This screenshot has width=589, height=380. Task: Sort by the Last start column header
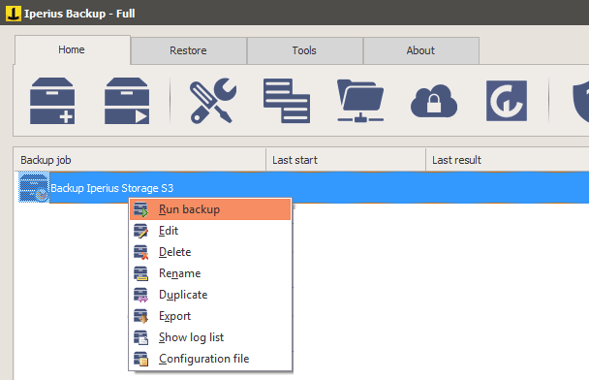pos(346,160)
